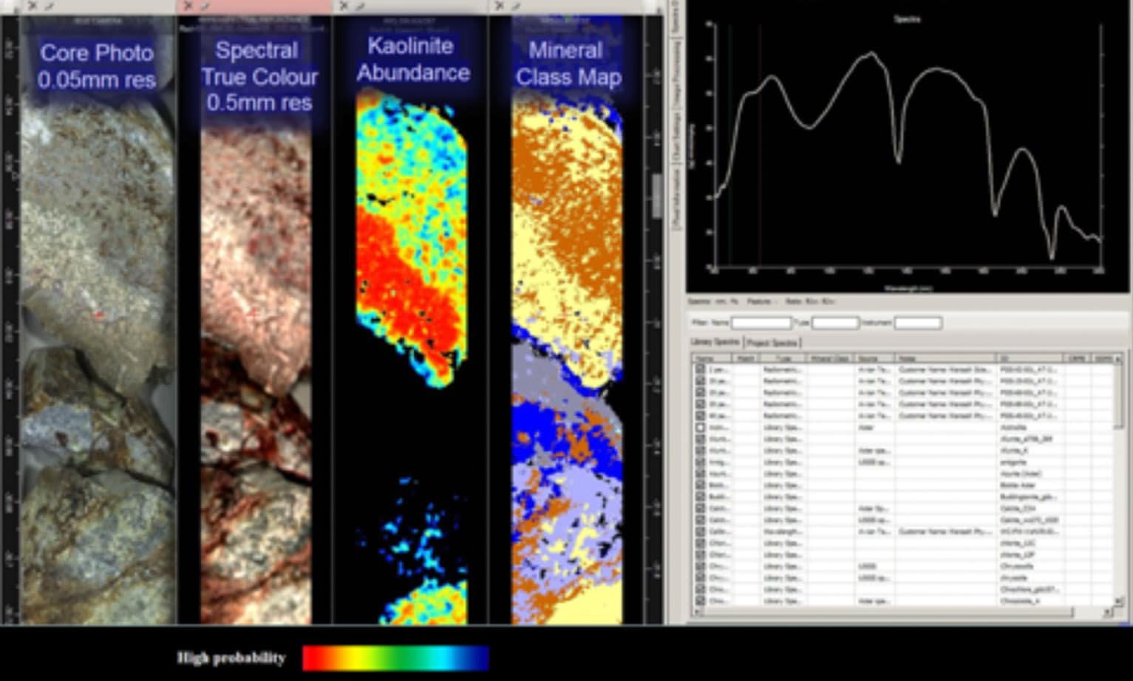The height and width of the screenshot is (681, 1133).
Task: Close the Mineral Class Map panel
Action: [x=500, y=6]
